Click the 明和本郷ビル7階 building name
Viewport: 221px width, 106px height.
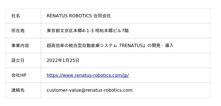click(x=112, y=31)
